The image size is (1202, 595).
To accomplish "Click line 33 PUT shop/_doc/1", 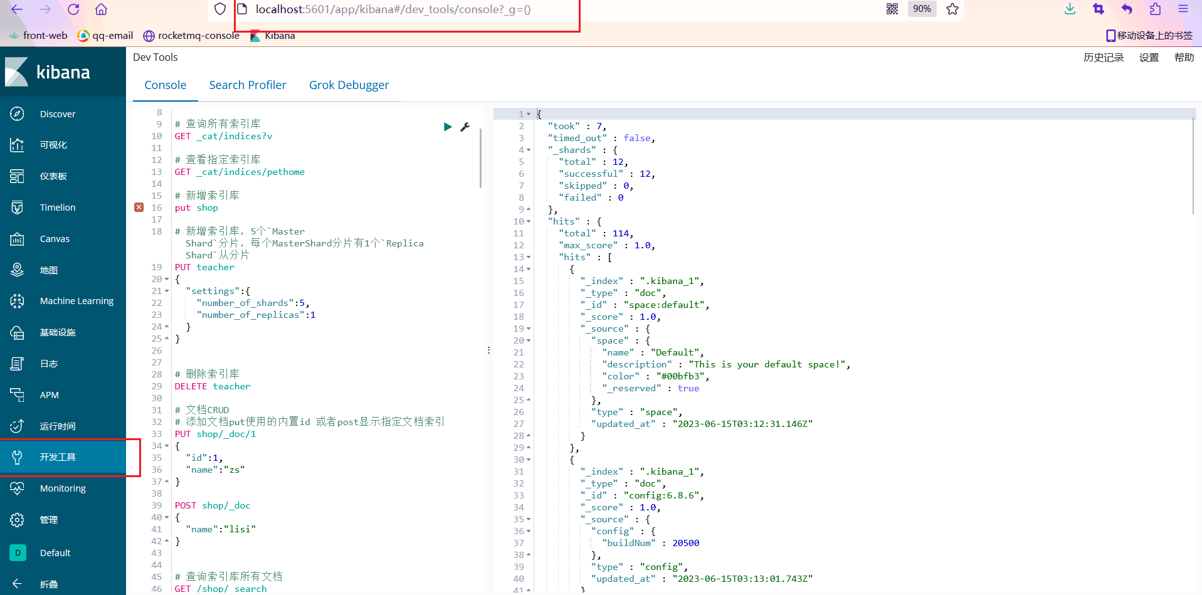I will tap(215, 434).
